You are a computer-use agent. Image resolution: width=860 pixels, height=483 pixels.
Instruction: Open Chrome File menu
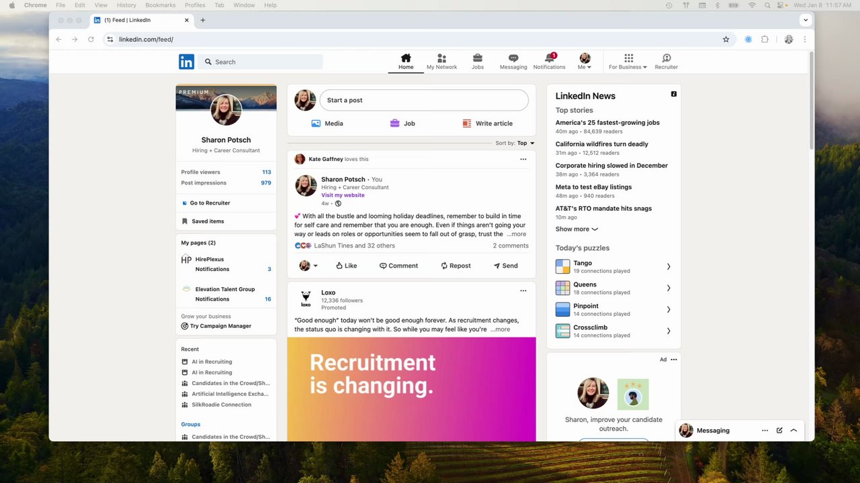pyautogui.click(x=60, y=5)
